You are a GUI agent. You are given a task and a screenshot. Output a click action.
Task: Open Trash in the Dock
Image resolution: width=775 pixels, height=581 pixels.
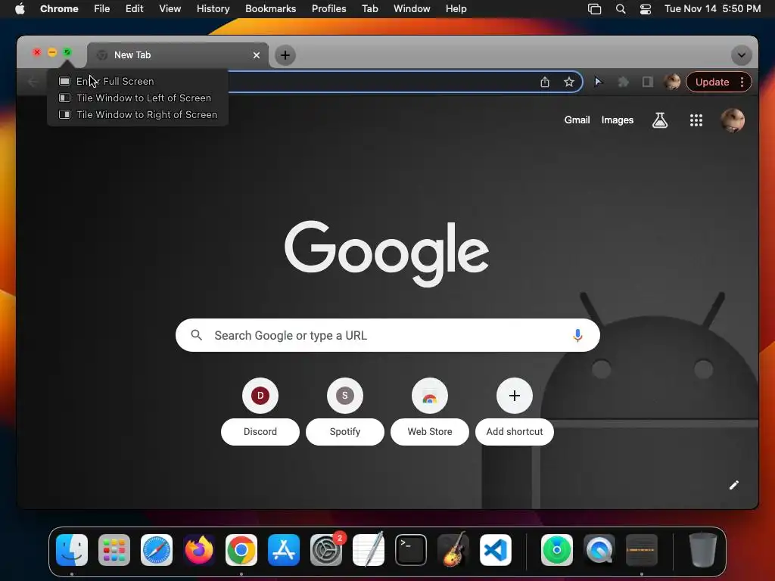pyautogui.click(x=703, y=550)
